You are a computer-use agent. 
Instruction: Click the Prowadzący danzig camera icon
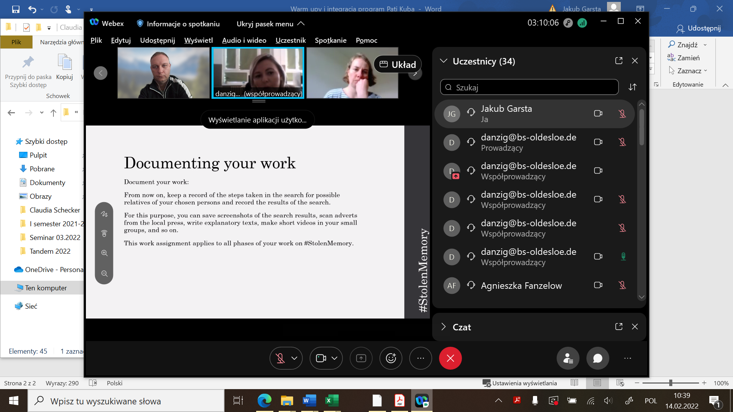click(x=598, y=142)
